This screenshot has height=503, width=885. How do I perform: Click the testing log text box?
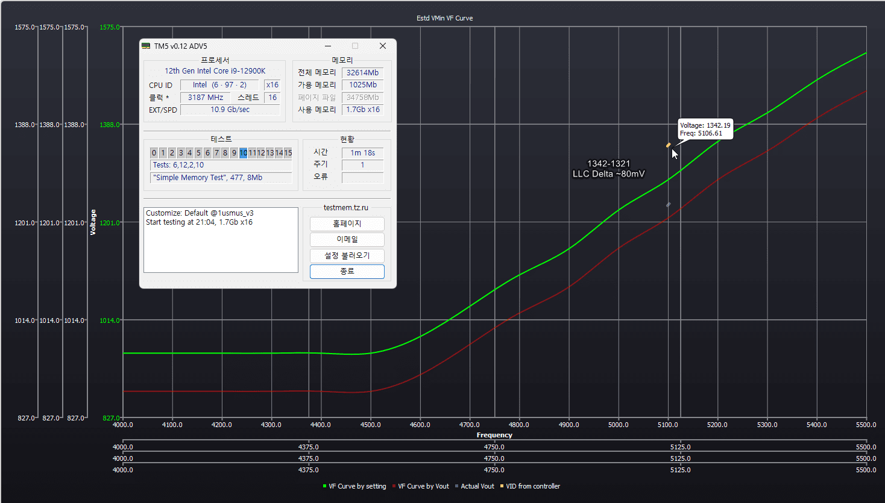point(221,240)
